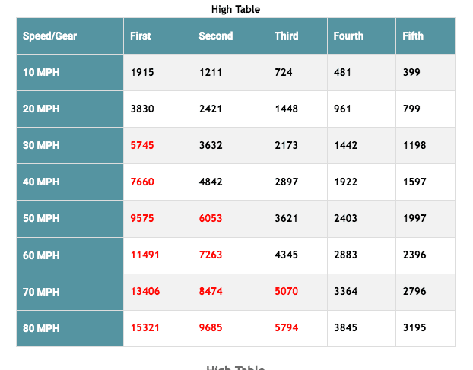The height and width of the screenshot is (370, 473).
Task: Click the value 4345 in 60 MPH row
Action: (x=286, y=255)
